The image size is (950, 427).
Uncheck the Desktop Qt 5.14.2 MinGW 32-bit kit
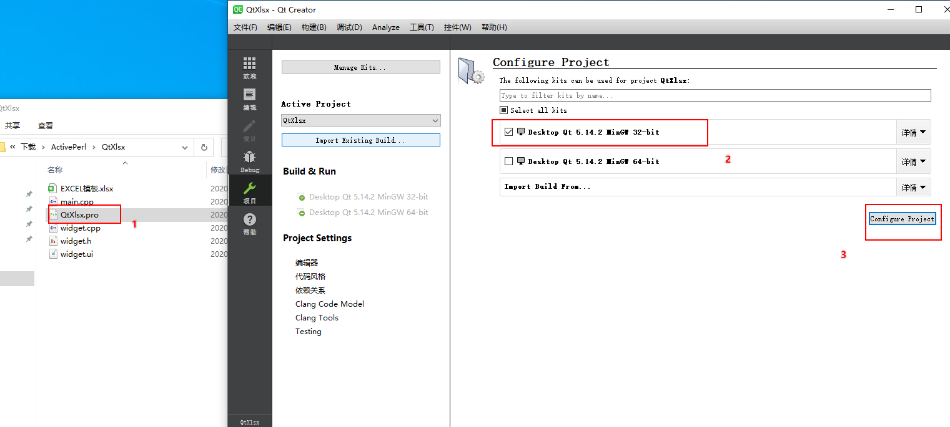coord(508,132)
